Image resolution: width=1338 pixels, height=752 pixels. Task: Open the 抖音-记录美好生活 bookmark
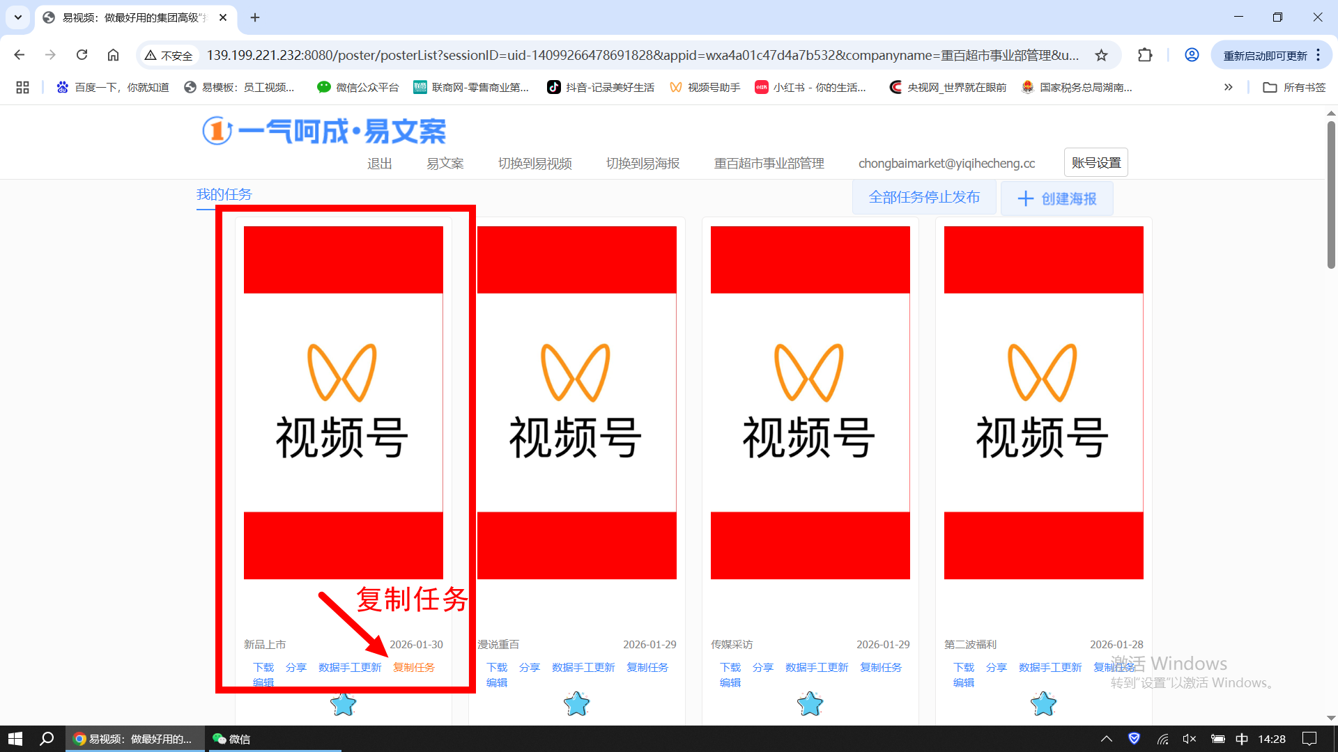601,87
